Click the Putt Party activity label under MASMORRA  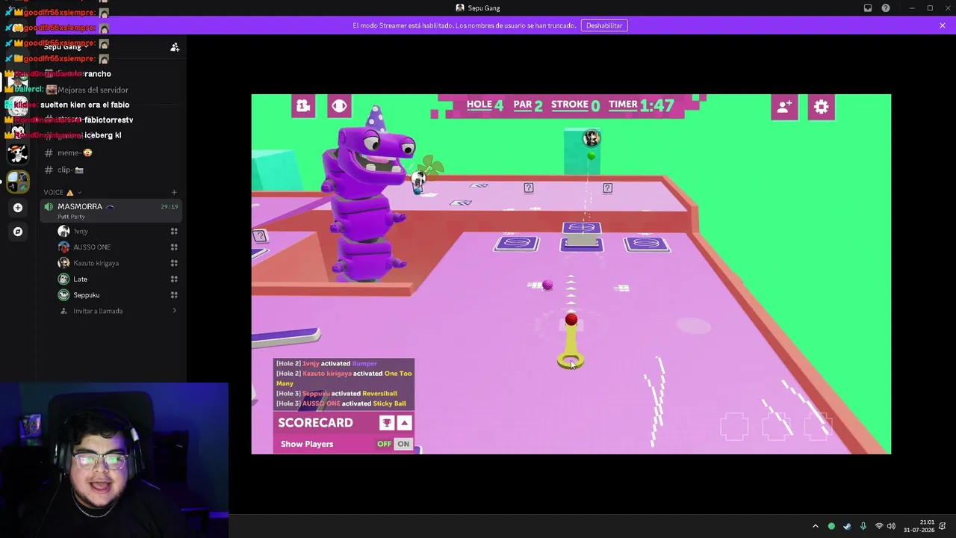tap(71, 217)
